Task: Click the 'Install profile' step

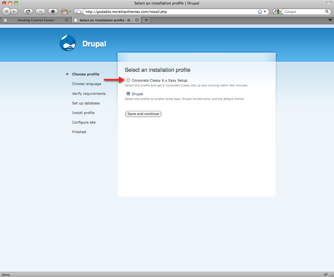Action: pos(83,113)
